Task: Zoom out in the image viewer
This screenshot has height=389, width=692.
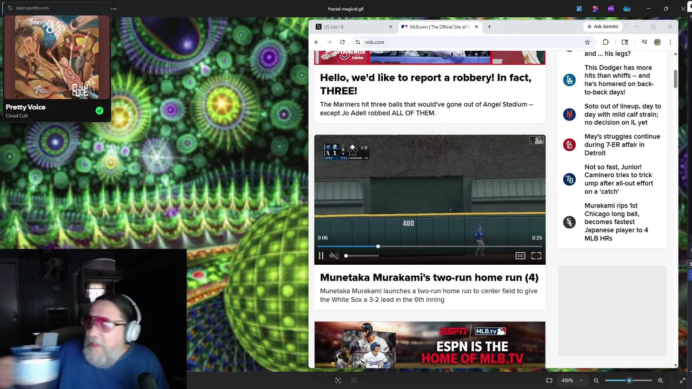Action: pos(596,380)
